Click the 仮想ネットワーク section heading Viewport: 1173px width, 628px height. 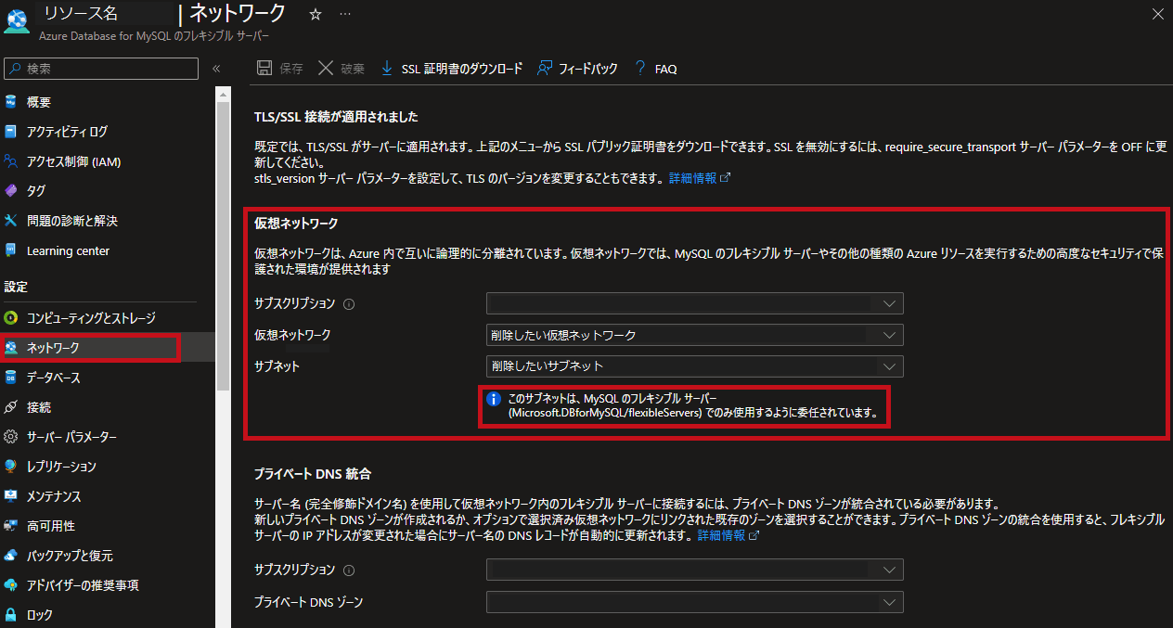297,224
